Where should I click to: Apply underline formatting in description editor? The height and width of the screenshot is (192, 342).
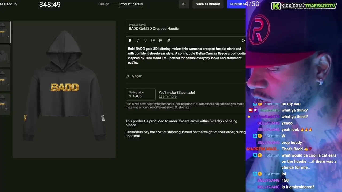145,41
